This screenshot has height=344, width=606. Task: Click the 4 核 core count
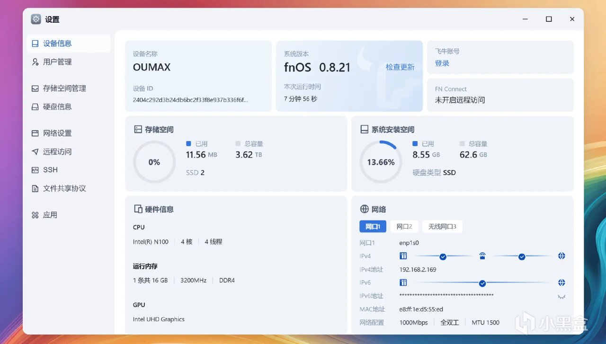pyautogui.click(x=187, y=242)
